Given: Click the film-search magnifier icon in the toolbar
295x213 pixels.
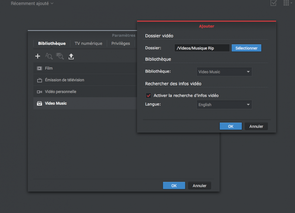Looking at the screenshot, I should [x=60, y=56].
